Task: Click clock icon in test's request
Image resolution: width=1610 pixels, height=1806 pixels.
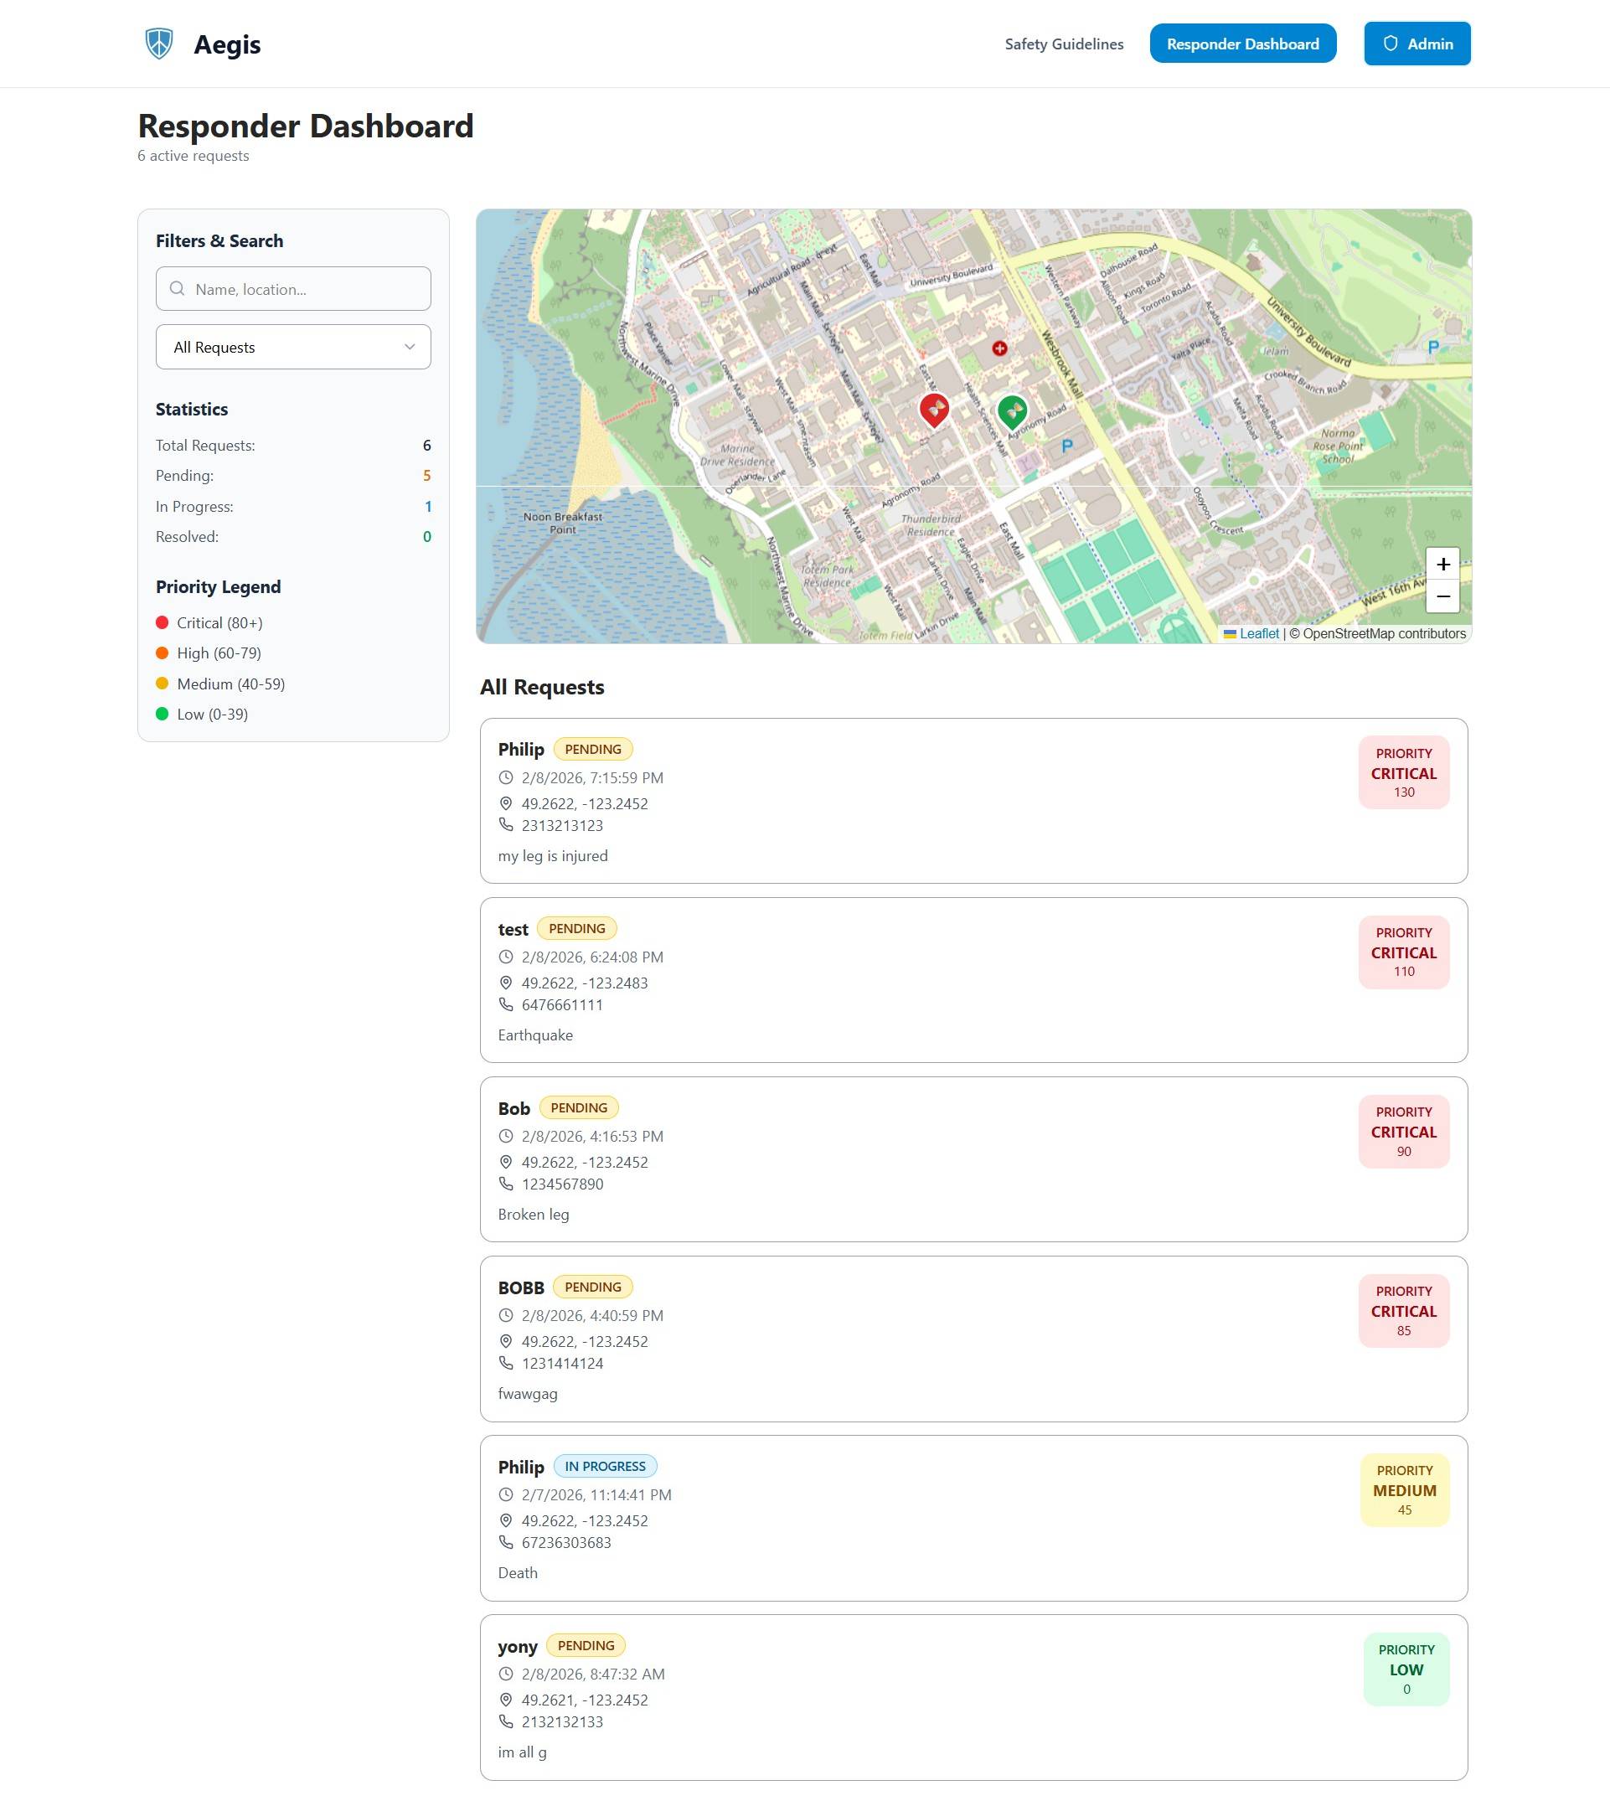Action: [x=506, y=956]
